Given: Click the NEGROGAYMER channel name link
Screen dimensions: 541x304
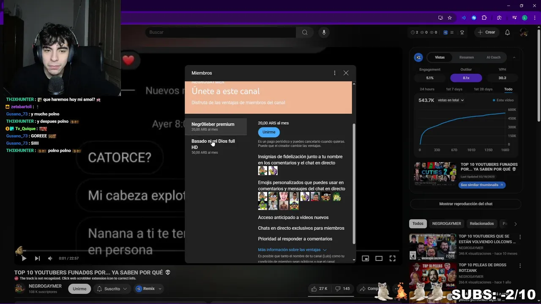Looking at the screenshot, I should (45, 286).
